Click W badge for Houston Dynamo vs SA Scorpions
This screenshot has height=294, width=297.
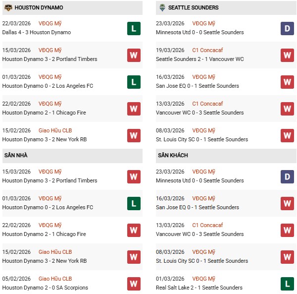point(134,284)
